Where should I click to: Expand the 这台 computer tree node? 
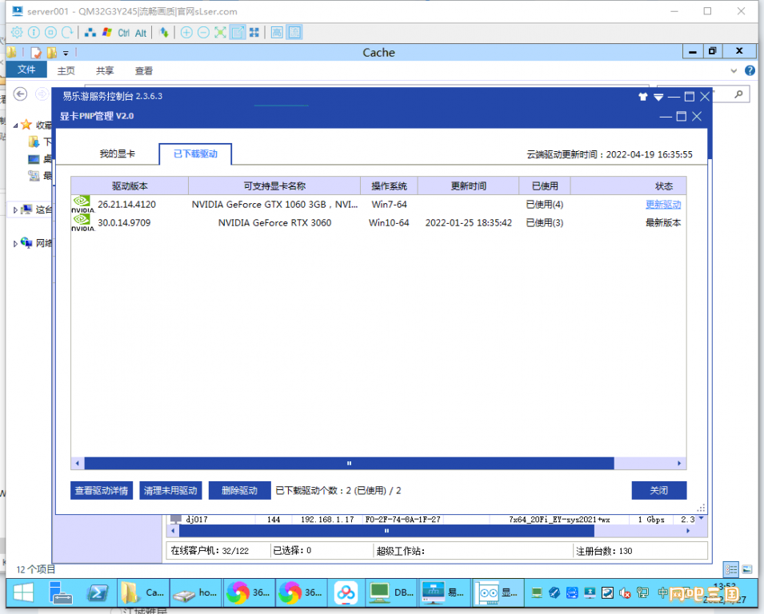15,209
